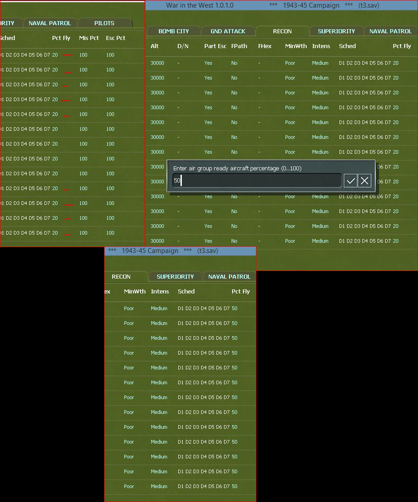
Task: Open SUPERIORITY tab in the War in the West window
Action: click(x=336, y=31)
